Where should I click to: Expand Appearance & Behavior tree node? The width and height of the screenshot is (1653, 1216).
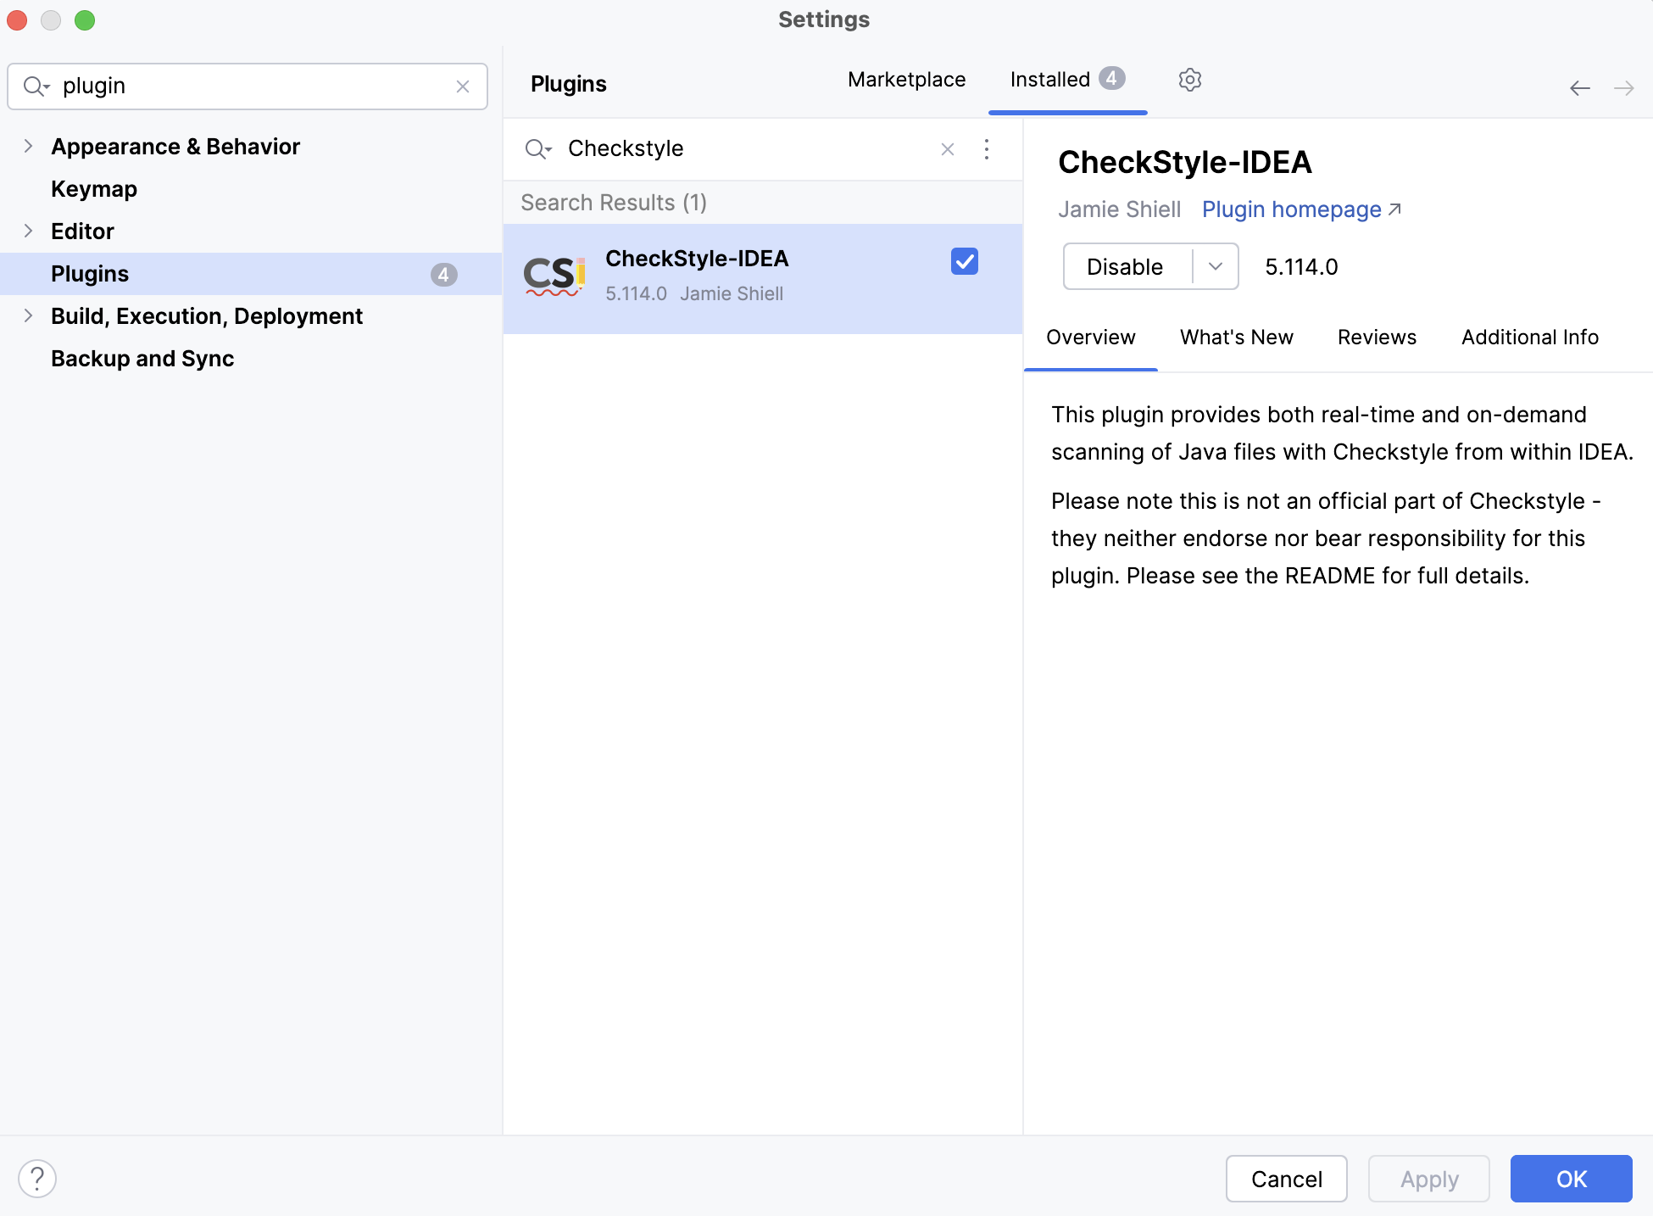(28, 146)
